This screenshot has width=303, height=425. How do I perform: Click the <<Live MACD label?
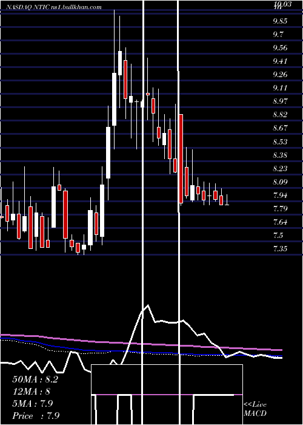[x=255, y=409]
